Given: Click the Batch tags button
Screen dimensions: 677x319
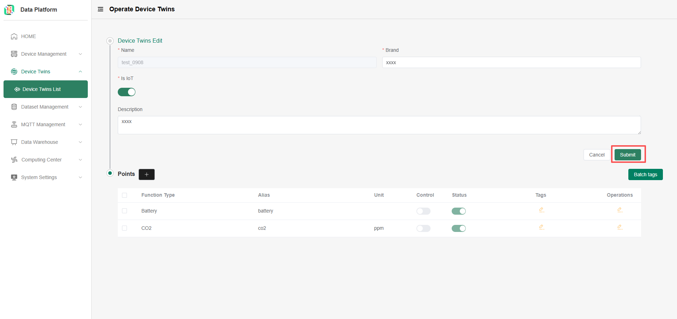Looking at the screenshot, I should tap(645, 174).
